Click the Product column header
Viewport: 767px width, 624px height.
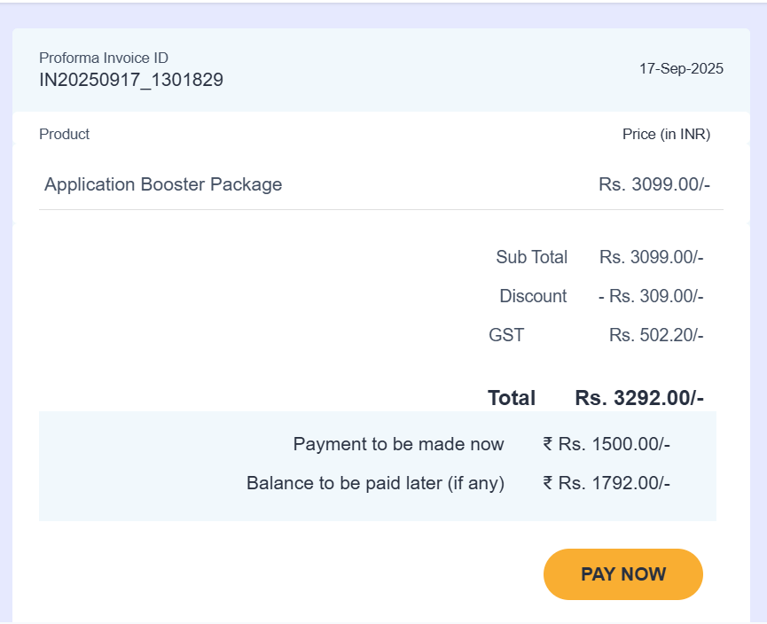65,134
